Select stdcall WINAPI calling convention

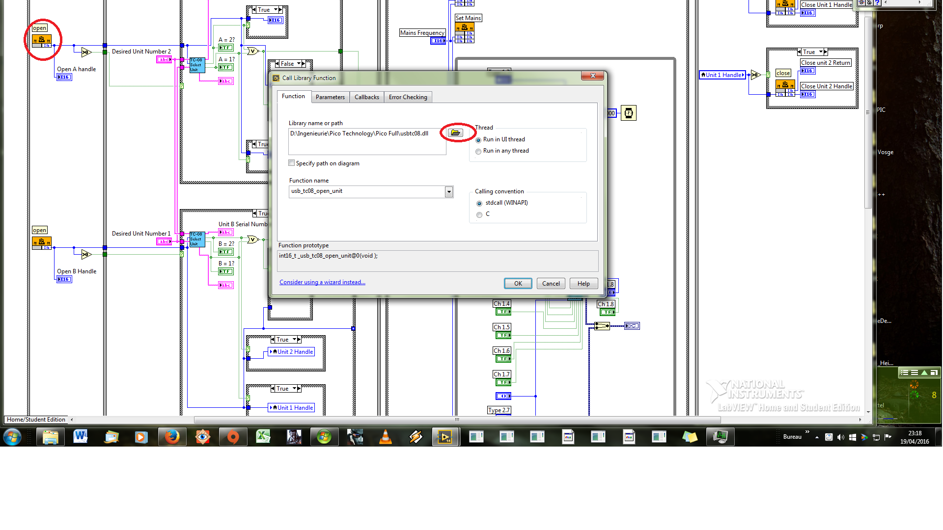(x=479, y=203)
